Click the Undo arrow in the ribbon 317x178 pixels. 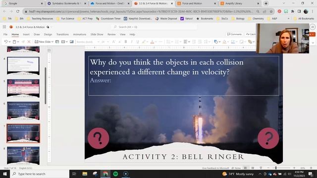[6, 42]
